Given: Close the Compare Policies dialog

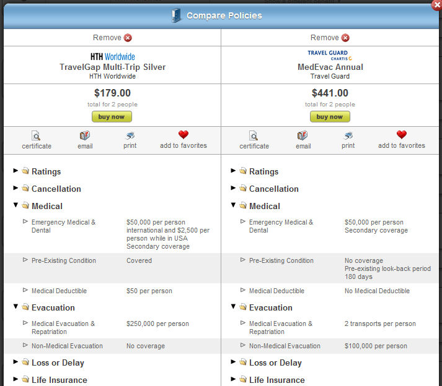Looking at the screenshot, I should coord(436,5).
